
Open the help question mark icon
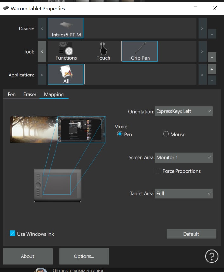(212, 256)
